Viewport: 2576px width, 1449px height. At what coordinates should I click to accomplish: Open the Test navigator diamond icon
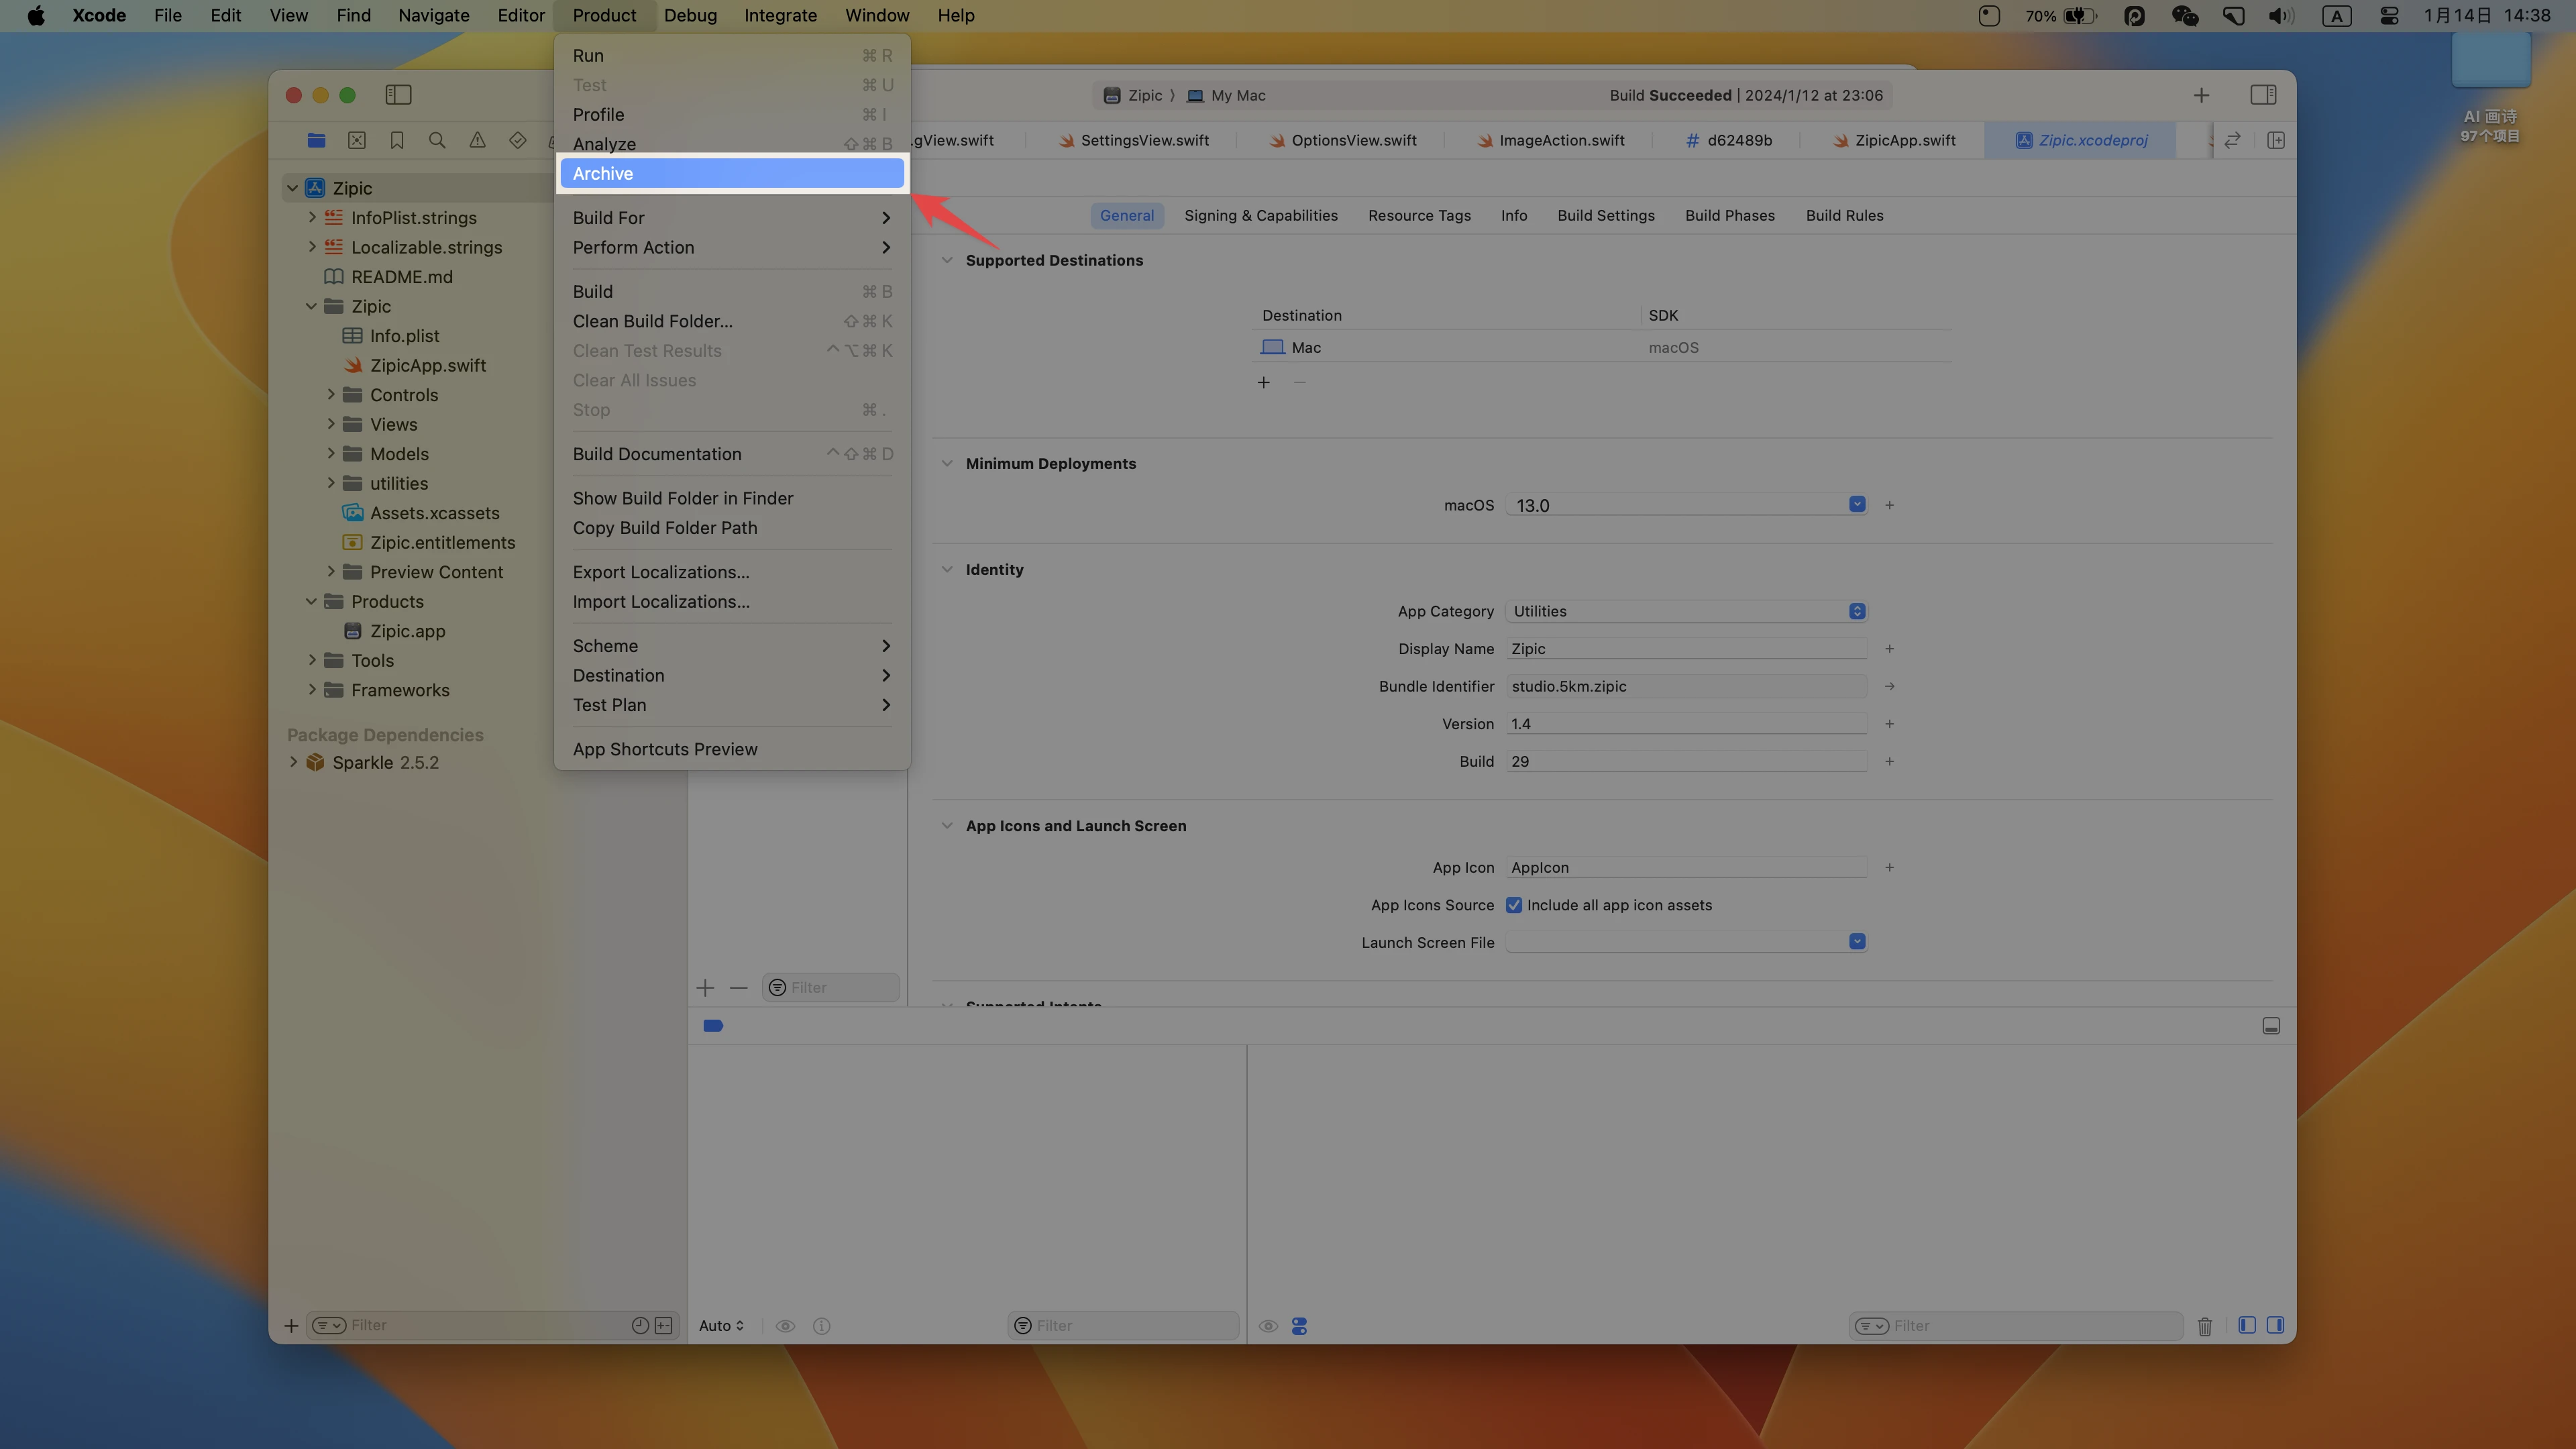pyautogui.click(x=517, y=140)
